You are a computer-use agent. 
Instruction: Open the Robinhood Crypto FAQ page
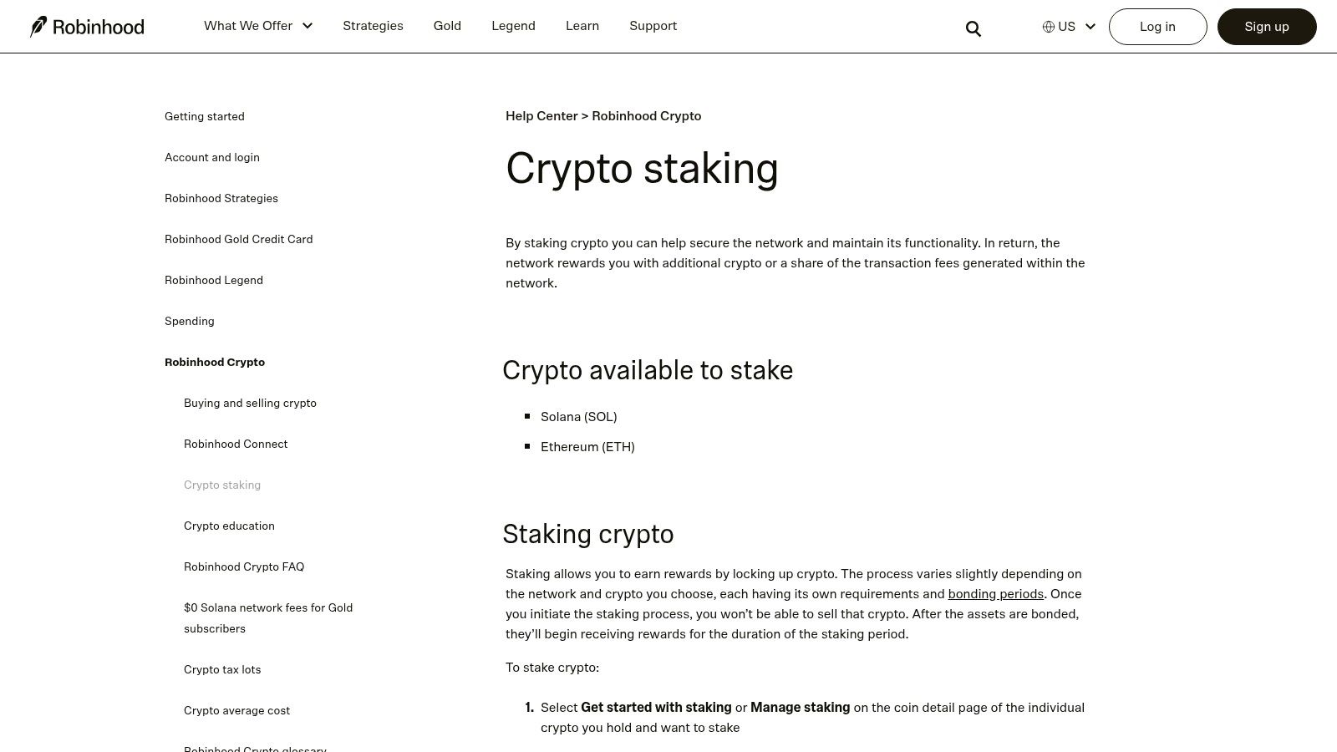244,567
